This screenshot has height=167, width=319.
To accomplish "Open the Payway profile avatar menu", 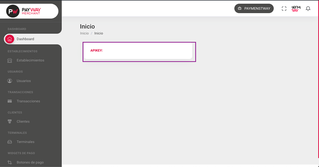I will point(296,8).
